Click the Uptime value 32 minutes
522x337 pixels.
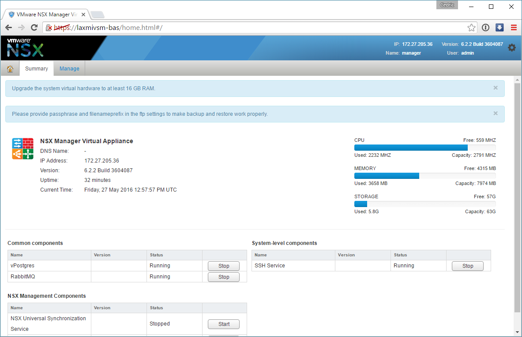point(98,180)
